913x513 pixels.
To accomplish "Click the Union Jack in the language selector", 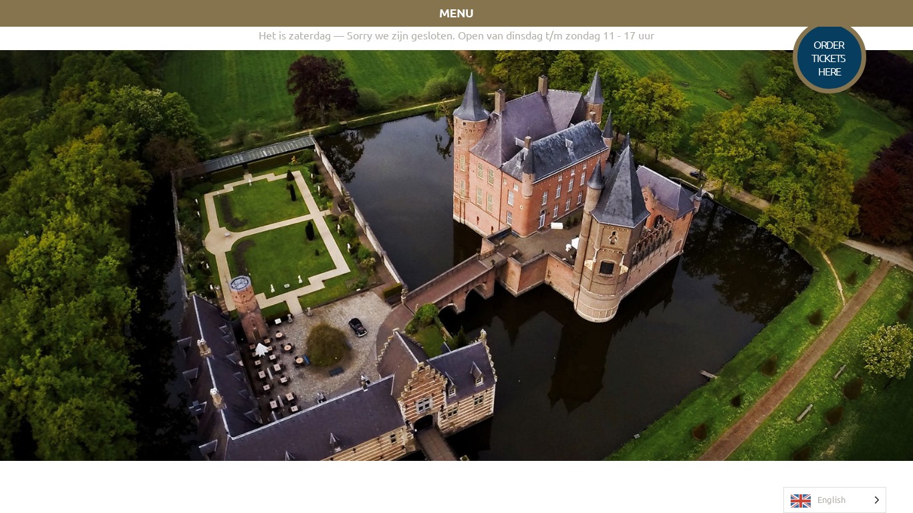I will 801,500.
